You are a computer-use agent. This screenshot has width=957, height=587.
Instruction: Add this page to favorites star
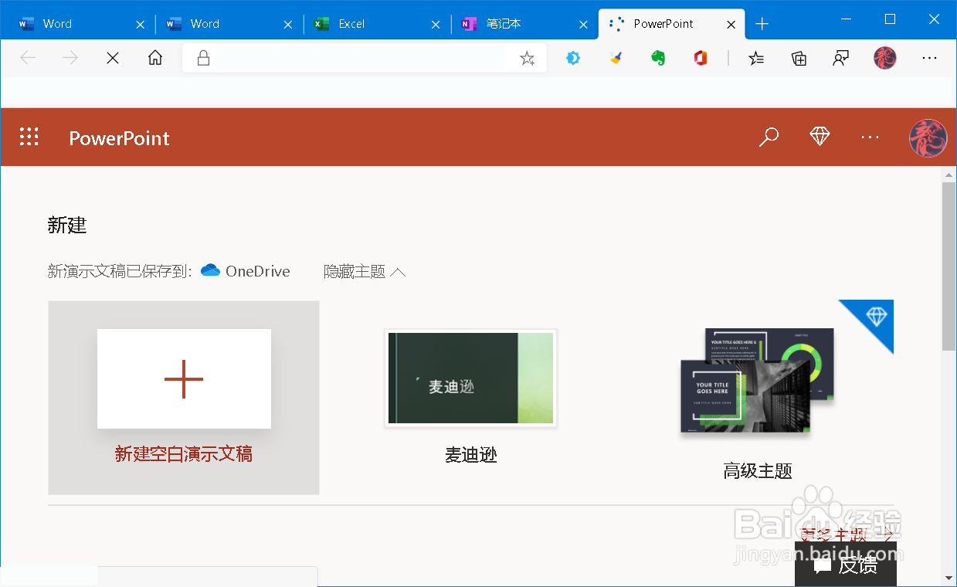pyautogui.click(x=527, y=58)
